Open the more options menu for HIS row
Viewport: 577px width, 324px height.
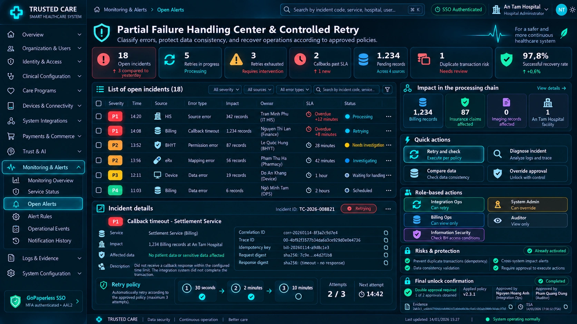[389, 116]
